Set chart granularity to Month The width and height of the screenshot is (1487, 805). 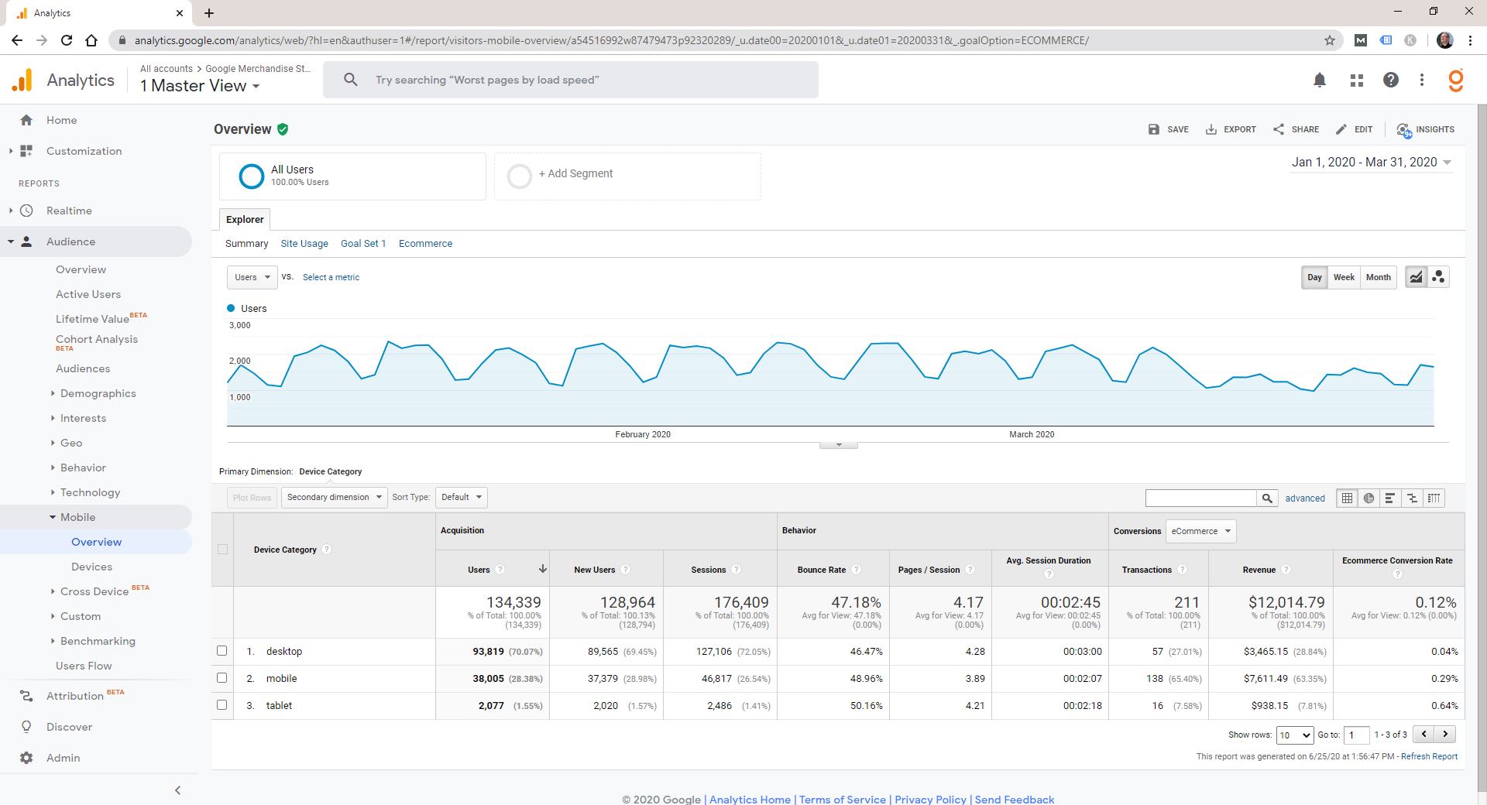coord(1378,277)
